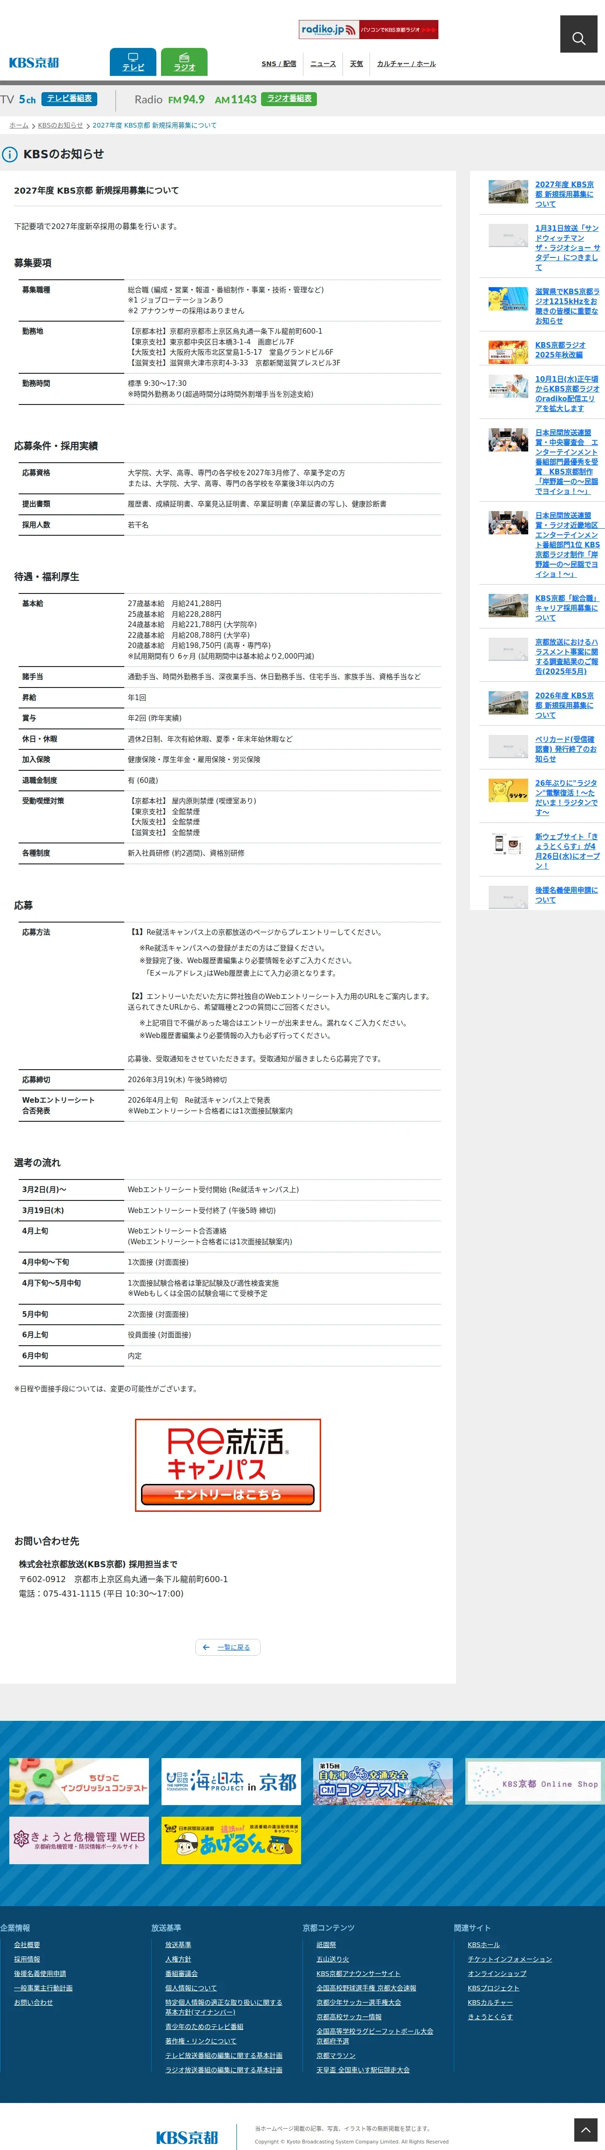Screen dimensions: 605x2150
Task: Click the info icon beside KBSのお知らせ
Action: pyautogui.click(x=10, y=155)
